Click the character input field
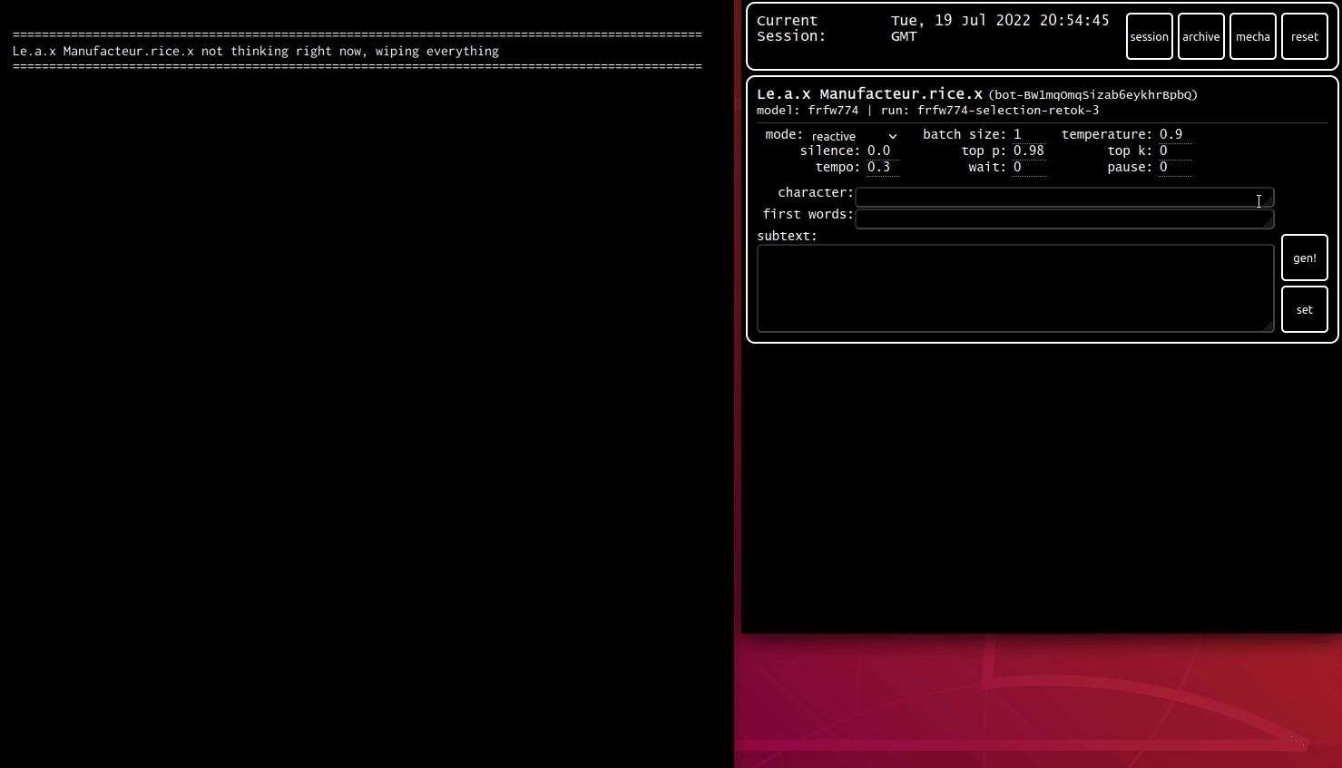Screen dimensions: 1342x768 tap(1064, 197)
